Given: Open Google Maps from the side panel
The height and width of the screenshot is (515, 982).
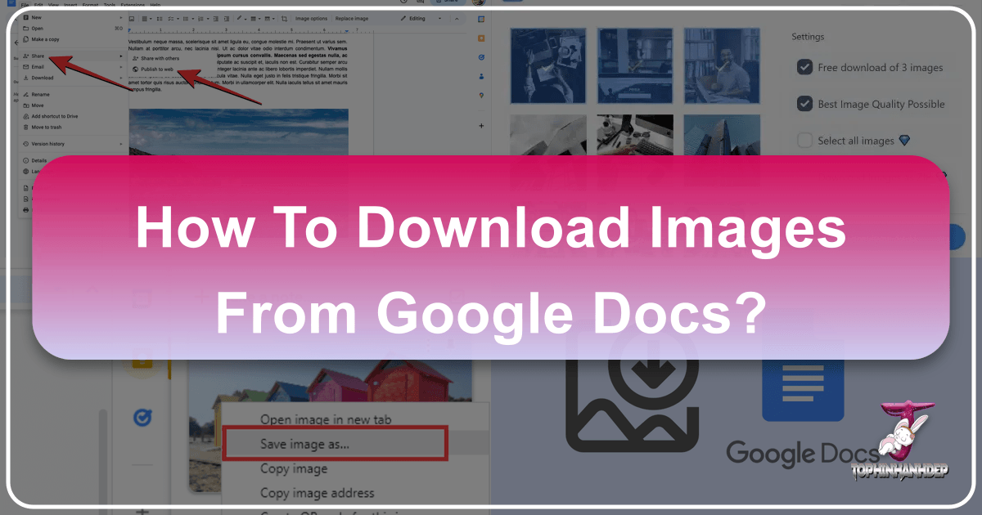Looking at the screenshot, I should [480, 94].
